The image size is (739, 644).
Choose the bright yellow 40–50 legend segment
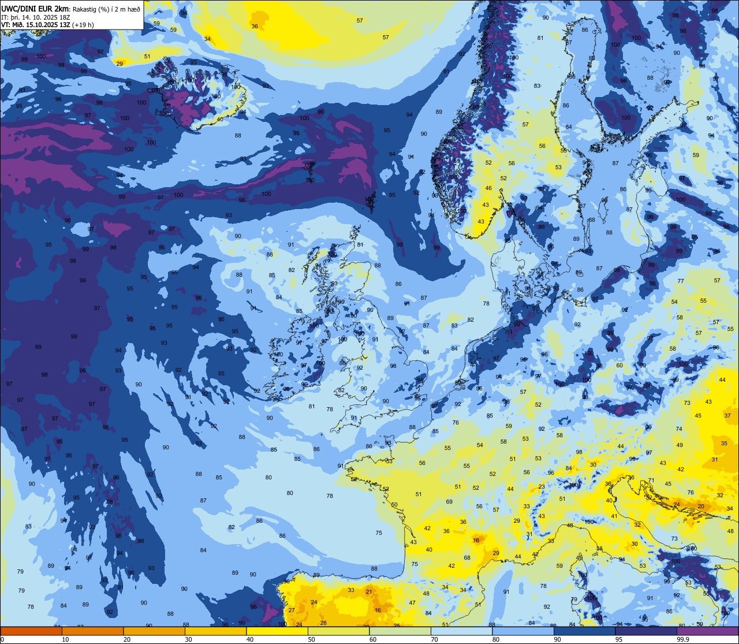point(277,631)
